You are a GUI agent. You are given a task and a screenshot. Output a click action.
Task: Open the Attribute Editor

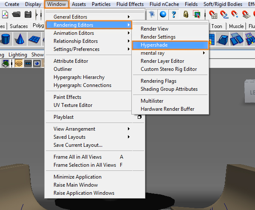pyautogui.click(x=89, y=61)
